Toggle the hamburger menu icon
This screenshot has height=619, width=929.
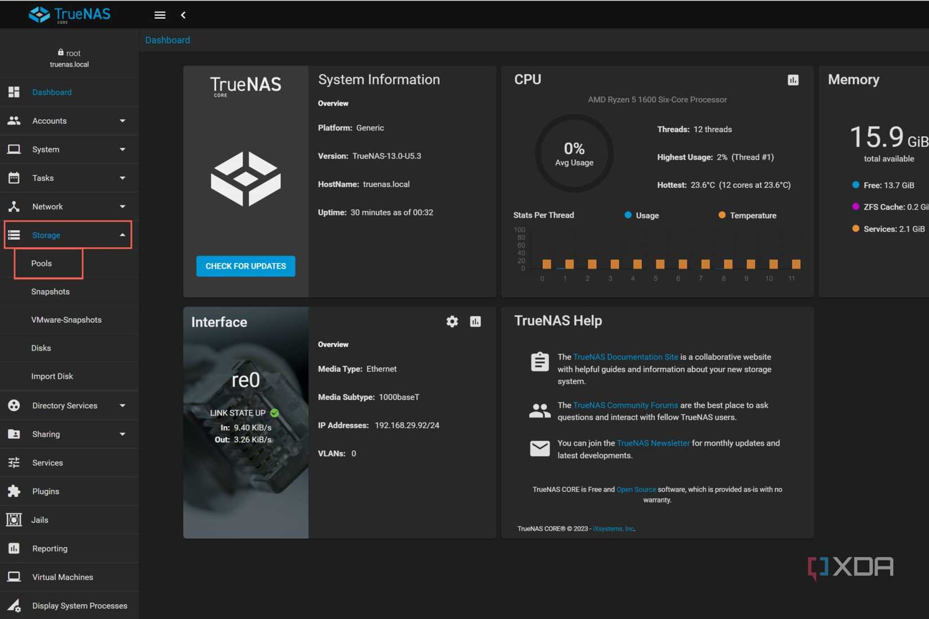point(160,15)
